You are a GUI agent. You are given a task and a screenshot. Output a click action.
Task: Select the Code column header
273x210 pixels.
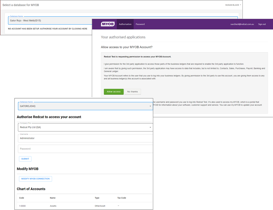click(x=21, y=198)
